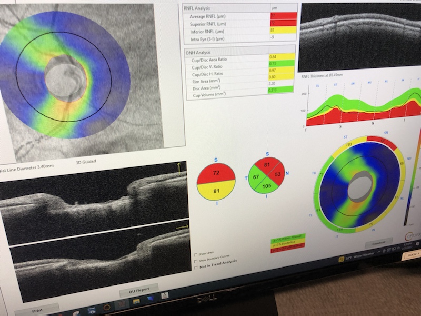
Task: Select the Average RNFL row
Action: [240, 16]
